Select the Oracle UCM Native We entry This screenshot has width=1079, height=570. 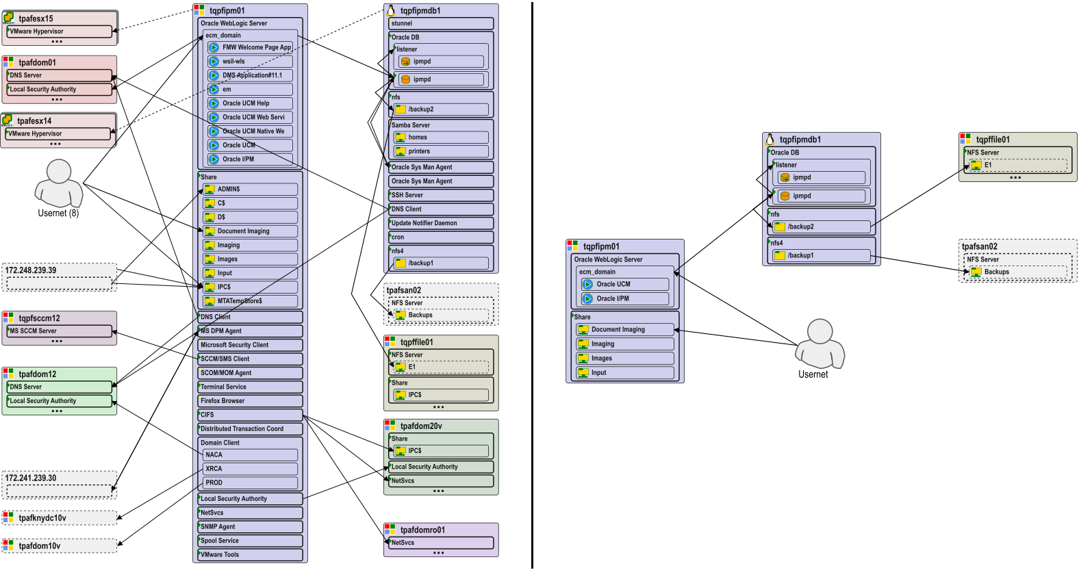coord(251,131)
